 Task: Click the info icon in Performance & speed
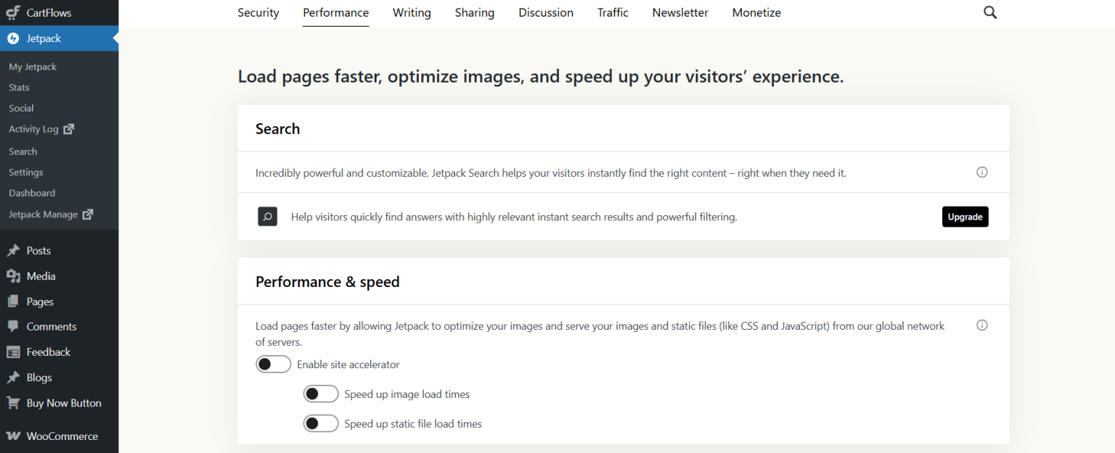click(x=981, y=325)
